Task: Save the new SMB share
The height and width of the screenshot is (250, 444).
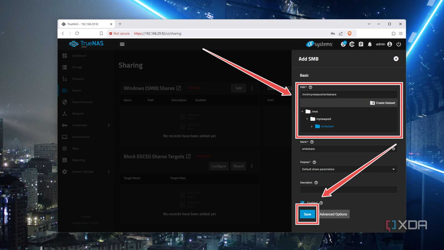Action: [307, 214]
